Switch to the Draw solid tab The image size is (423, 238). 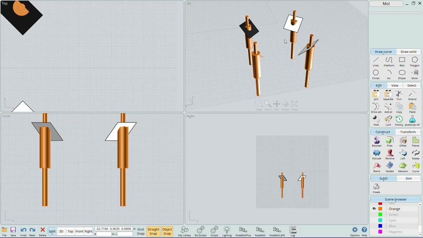[408, 52]
